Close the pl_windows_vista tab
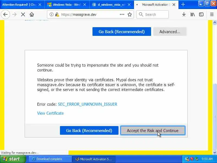 129,5
